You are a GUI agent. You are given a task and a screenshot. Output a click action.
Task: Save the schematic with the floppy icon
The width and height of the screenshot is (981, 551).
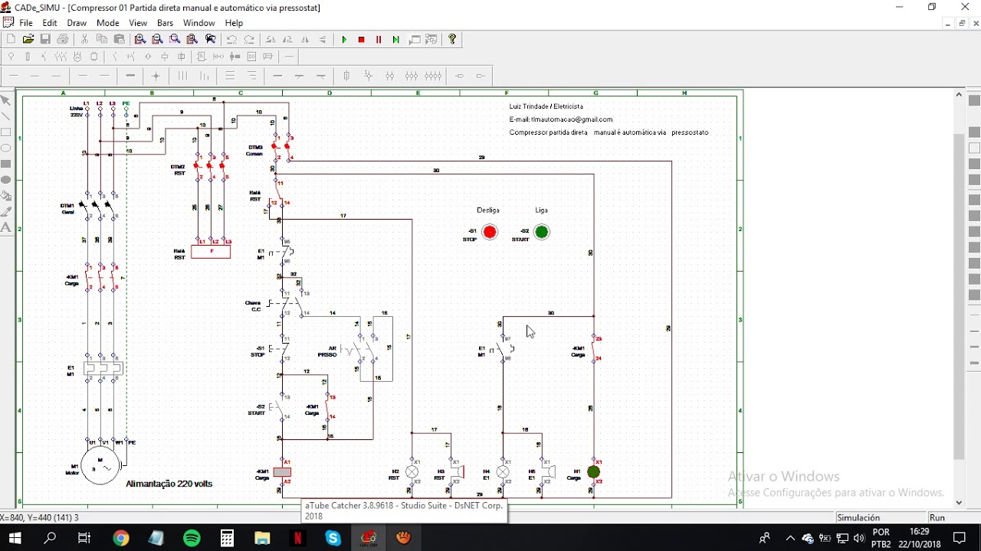[45, 39]
